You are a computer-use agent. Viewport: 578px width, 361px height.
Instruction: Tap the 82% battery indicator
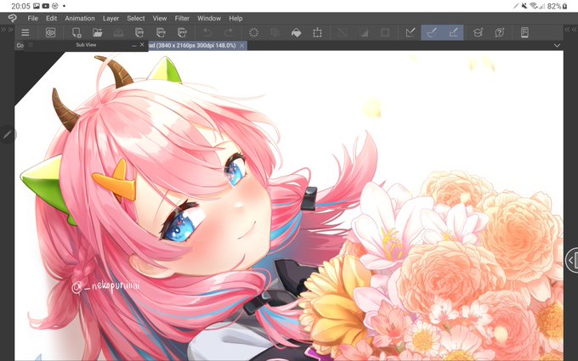tap(558, 6)
